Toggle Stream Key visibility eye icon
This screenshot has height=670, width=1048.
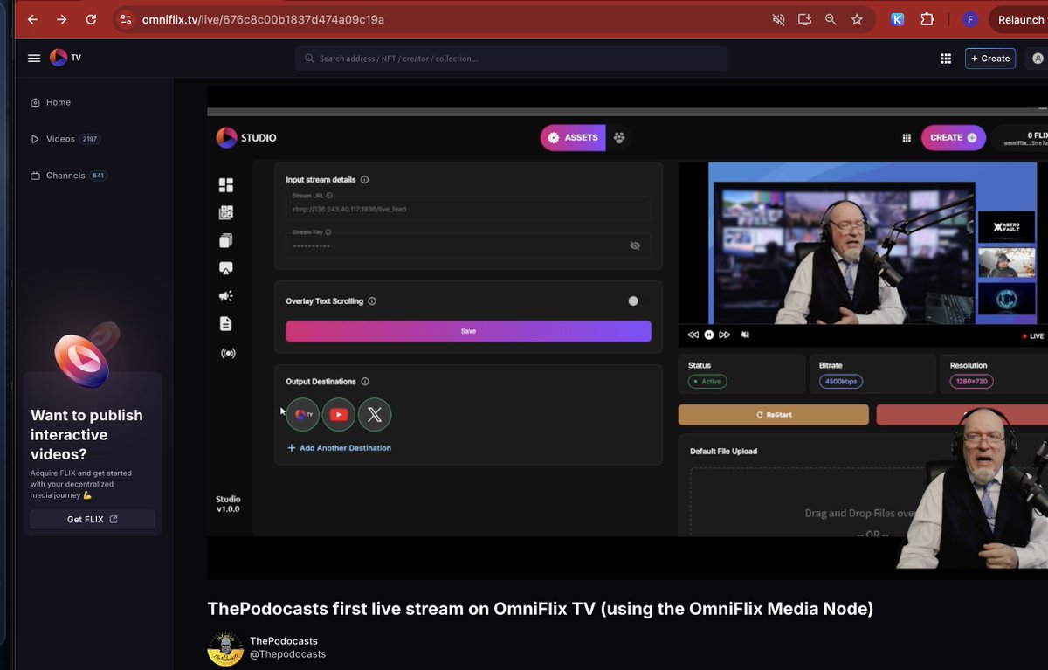(635, 245)
